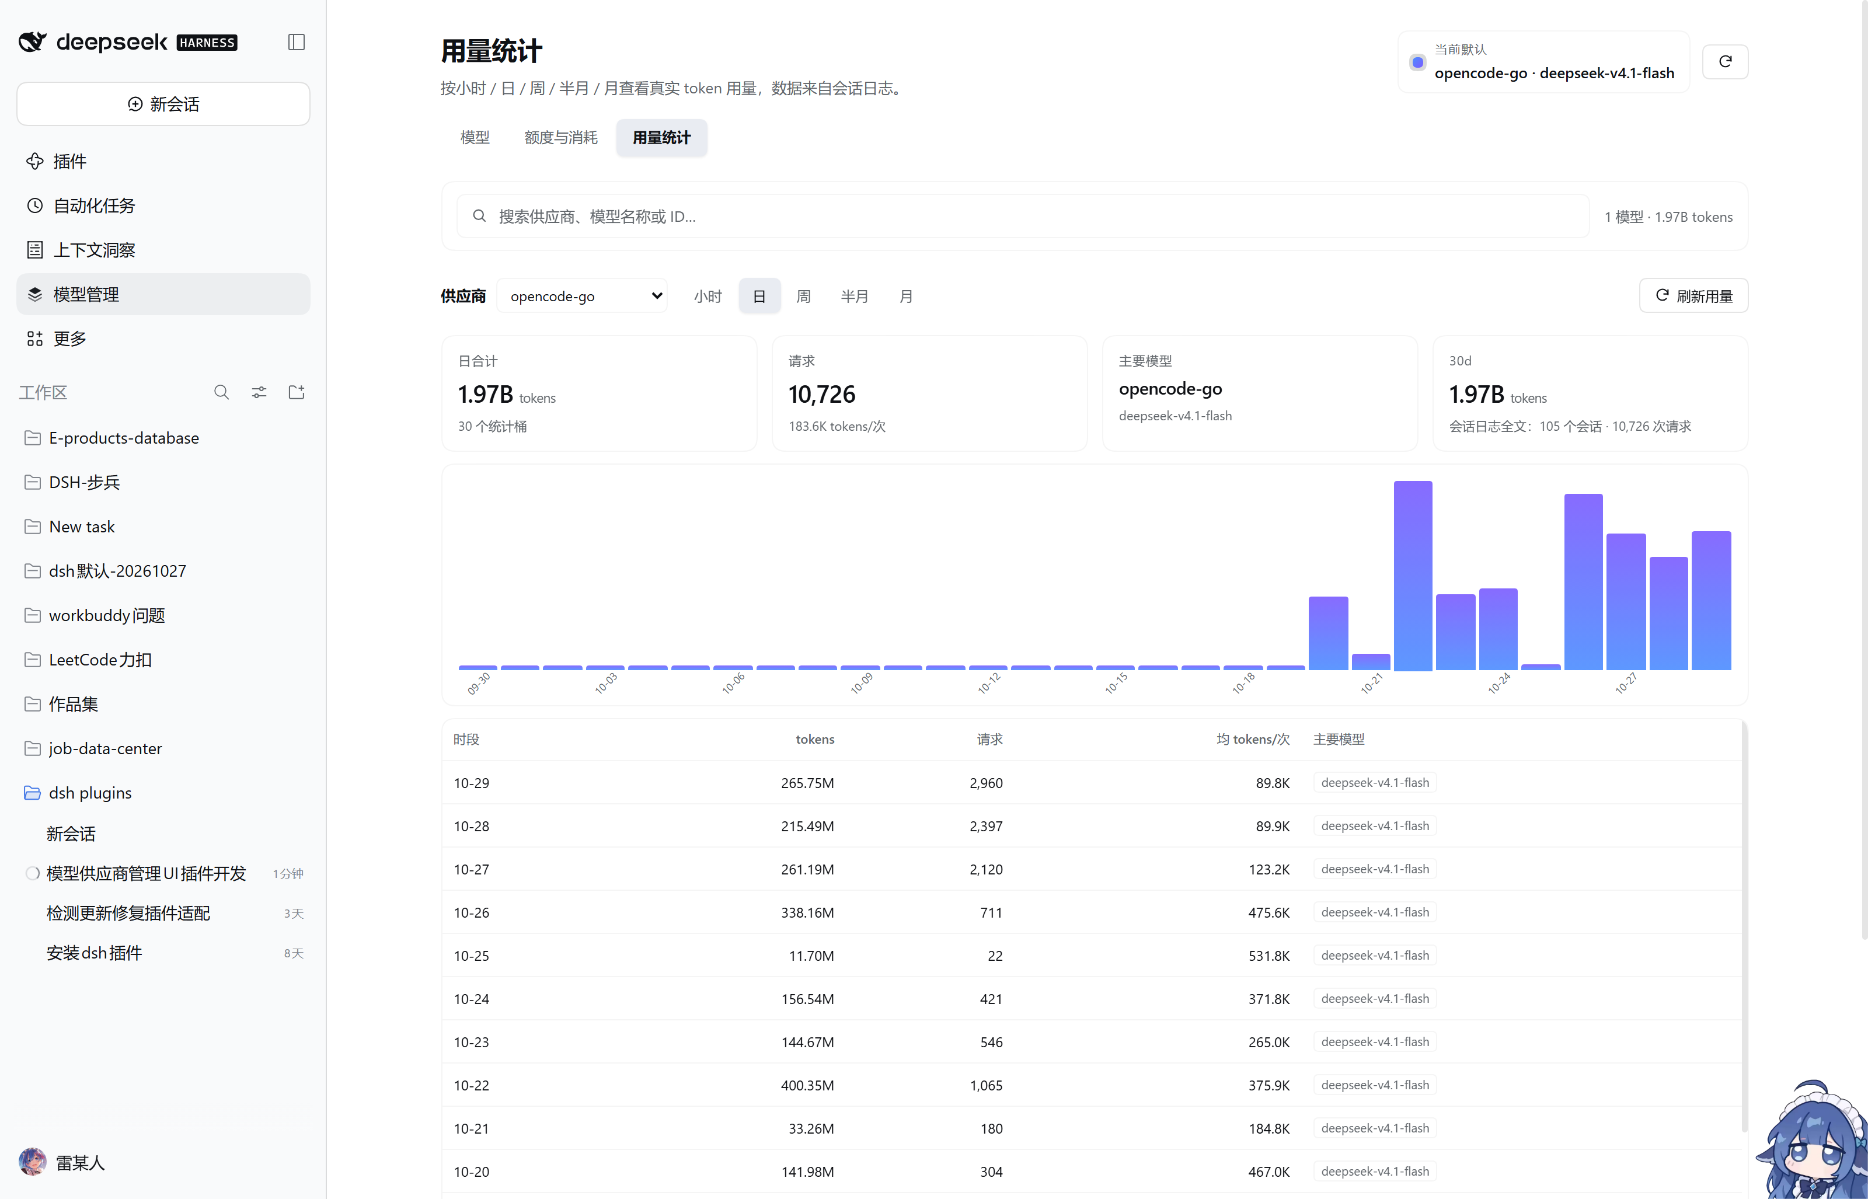Expand the workbuddy问题 workspace
The image size is (1868, 1199).
(x=163, y=616)
